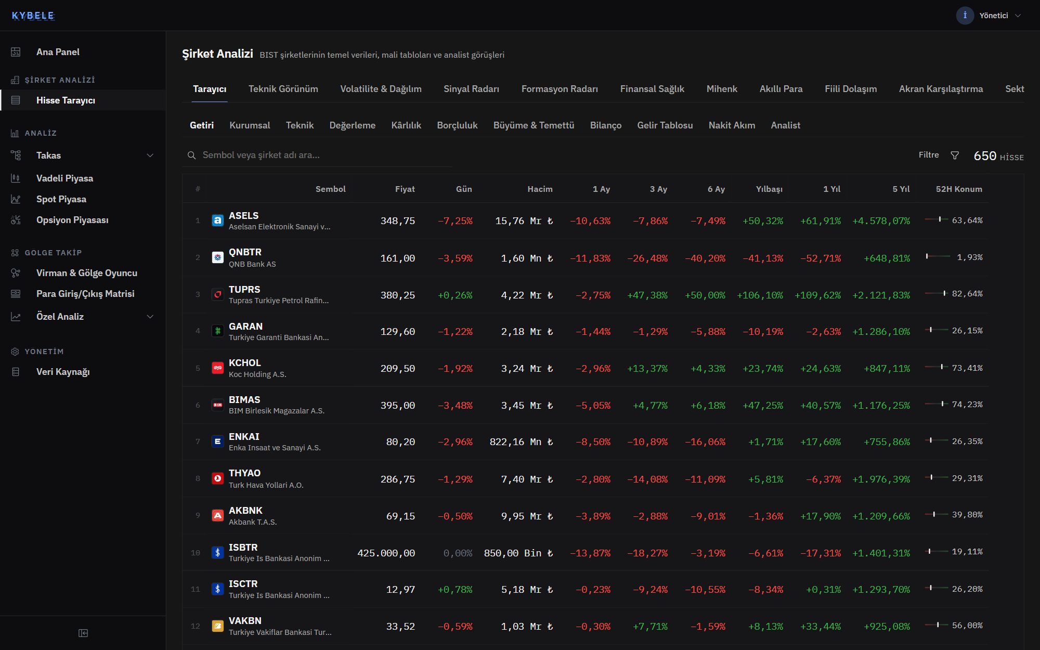The image size is (1040, 650).
Task: Click the Takas sidebar icon
Action: tap(16, 155)
